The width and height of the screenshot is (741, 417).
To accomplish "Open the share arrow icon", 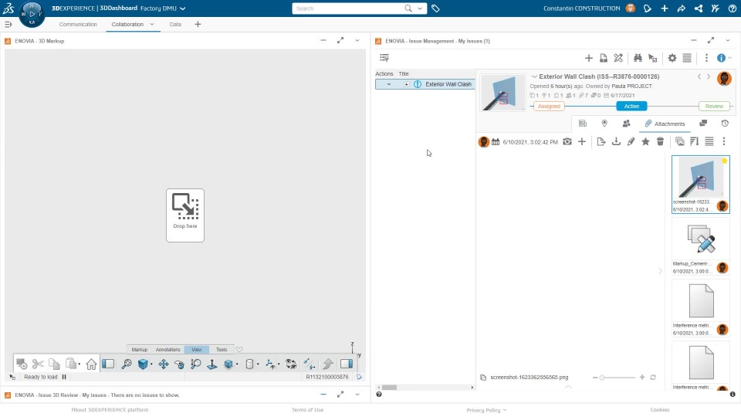I will pos(681,8).
